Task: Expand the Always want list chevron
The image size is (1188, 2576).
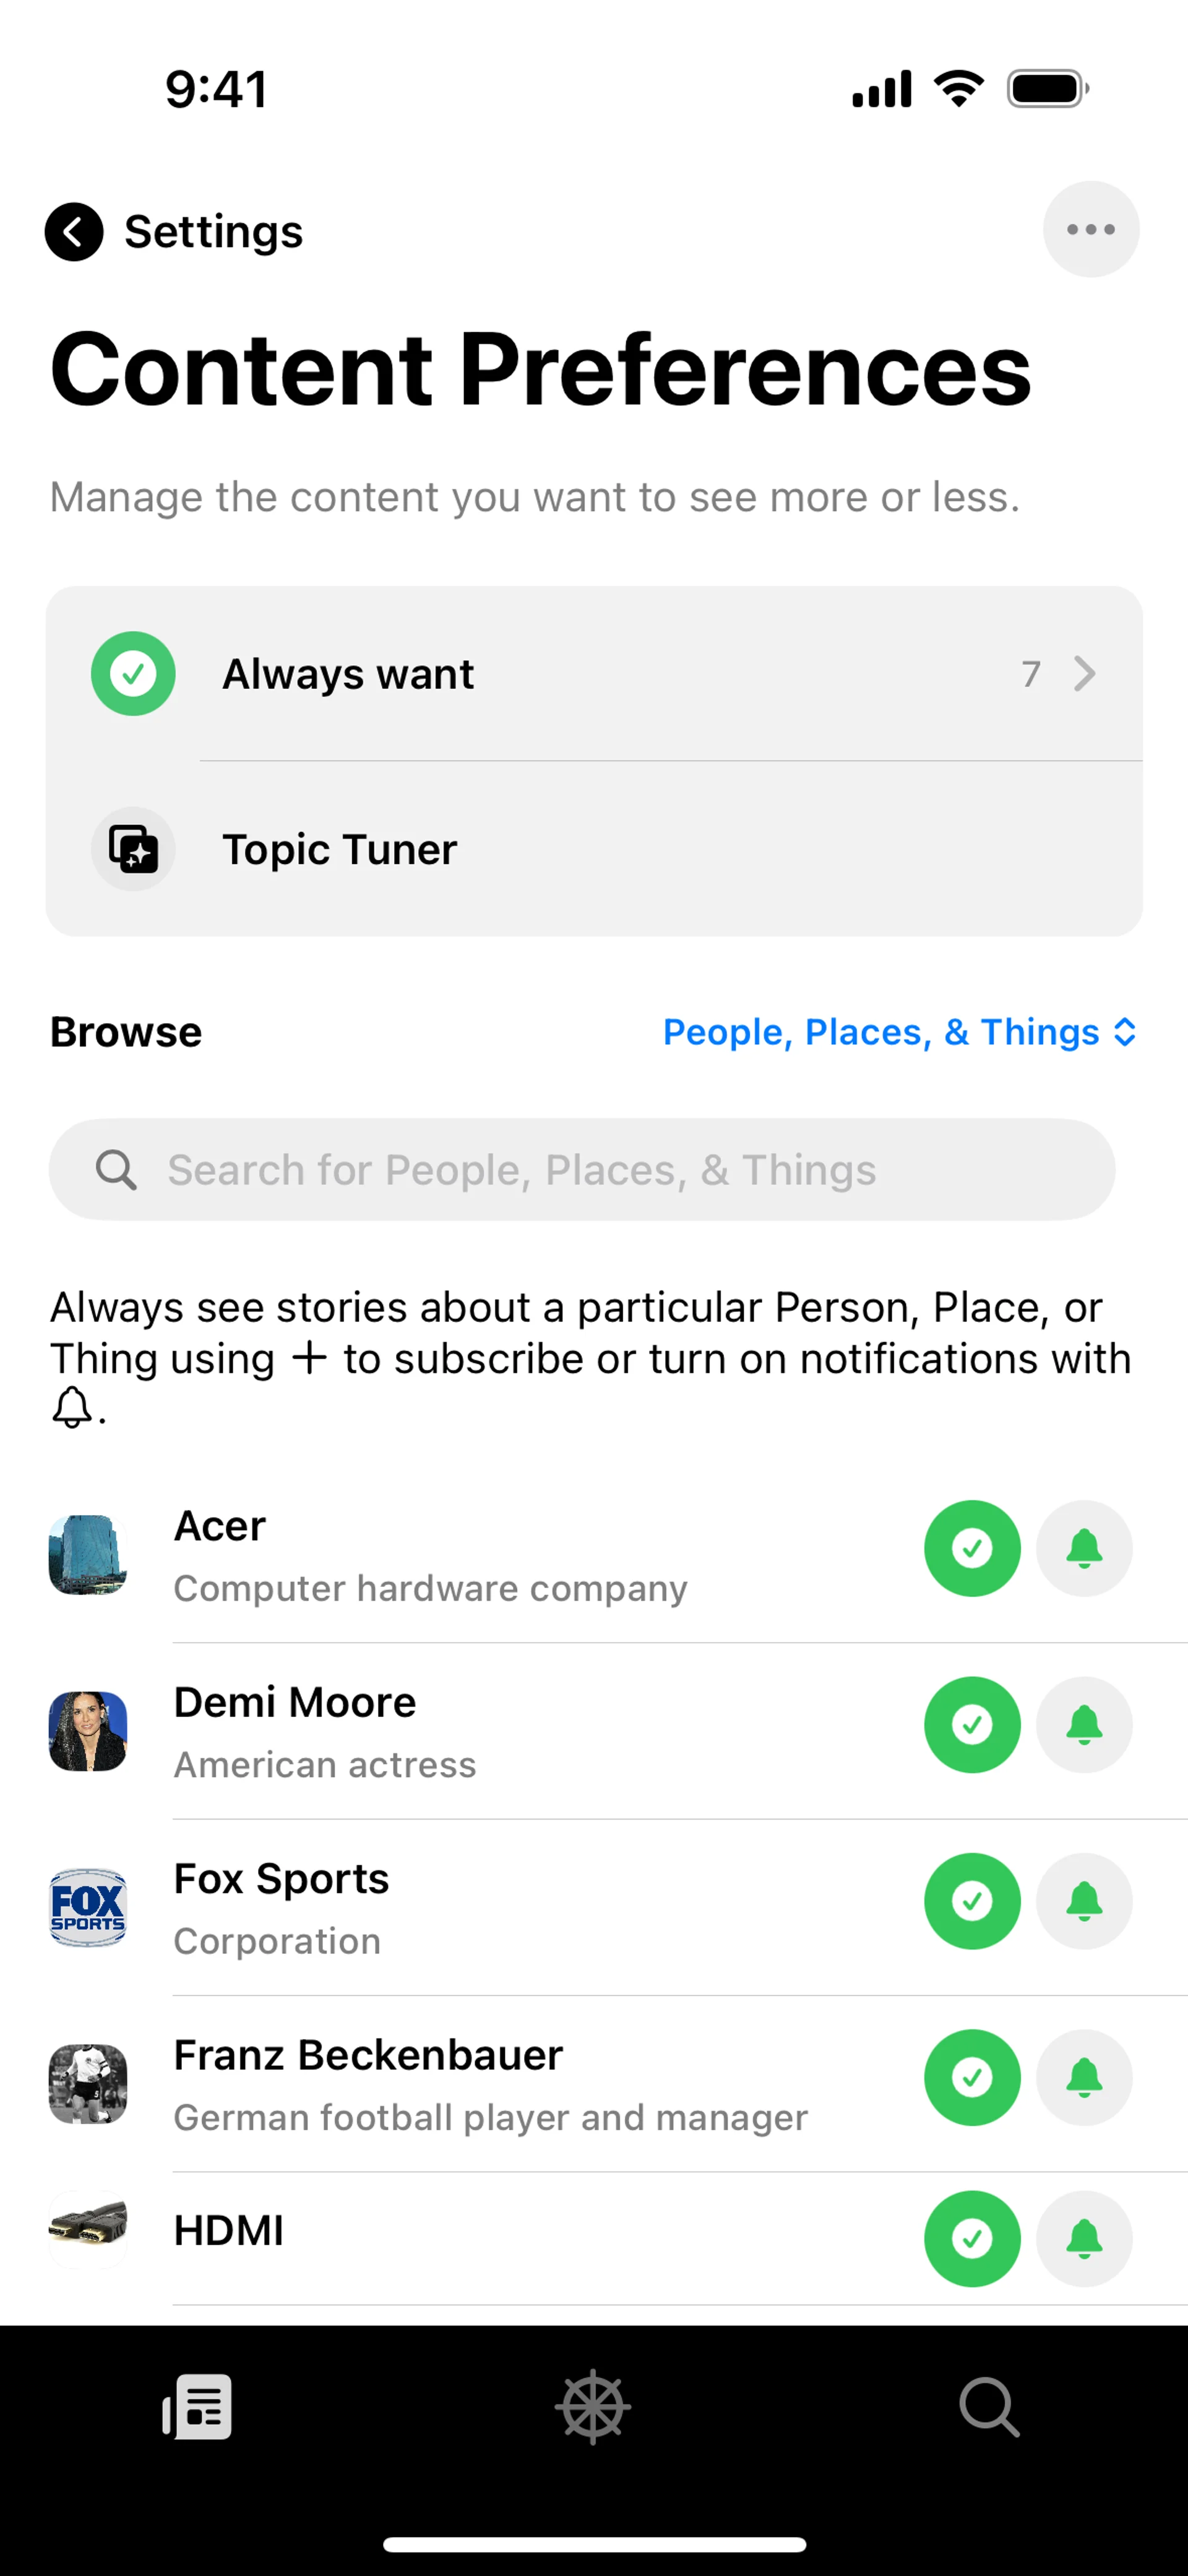Action: click(x=1084, y=674)
